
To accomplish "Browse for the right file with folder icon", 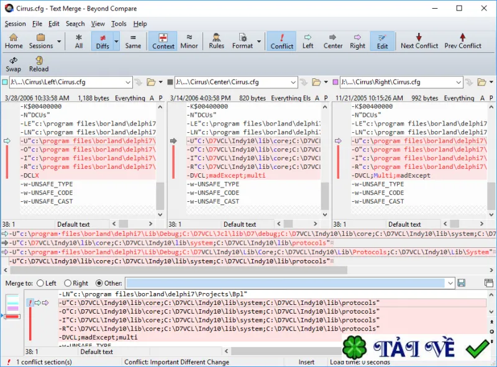I will point(481,83).
